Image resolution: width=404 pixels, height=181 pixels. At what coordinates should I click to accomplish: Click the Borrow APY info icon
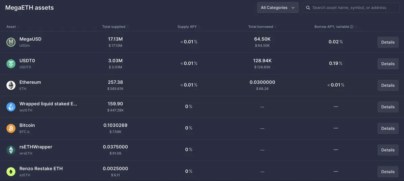(x=351, y=27)
